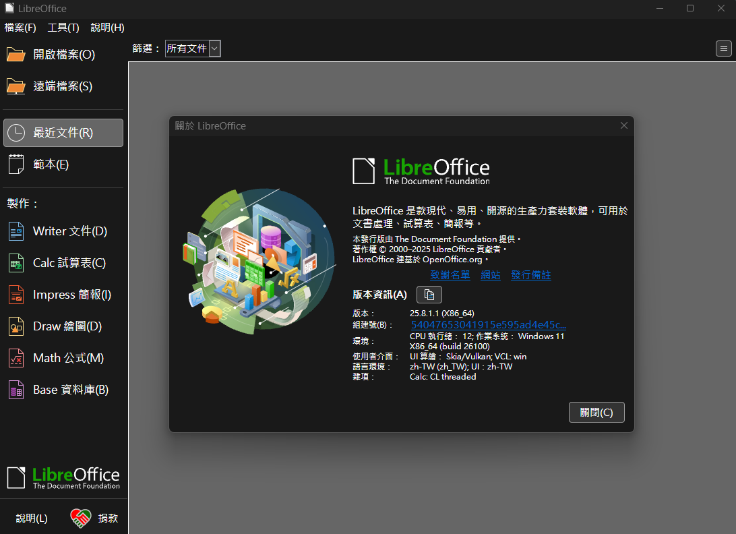
Task: Open the 網站 website link
Action: pyautogui.click(x=491, y=275)
